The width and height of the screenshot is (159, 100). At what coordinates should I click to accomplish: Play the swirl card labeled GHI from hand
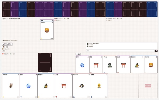point(29,86)
